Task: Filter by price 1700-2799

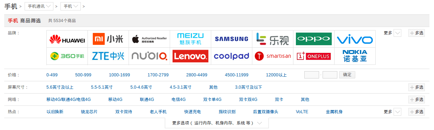Action: coord(158,75)
